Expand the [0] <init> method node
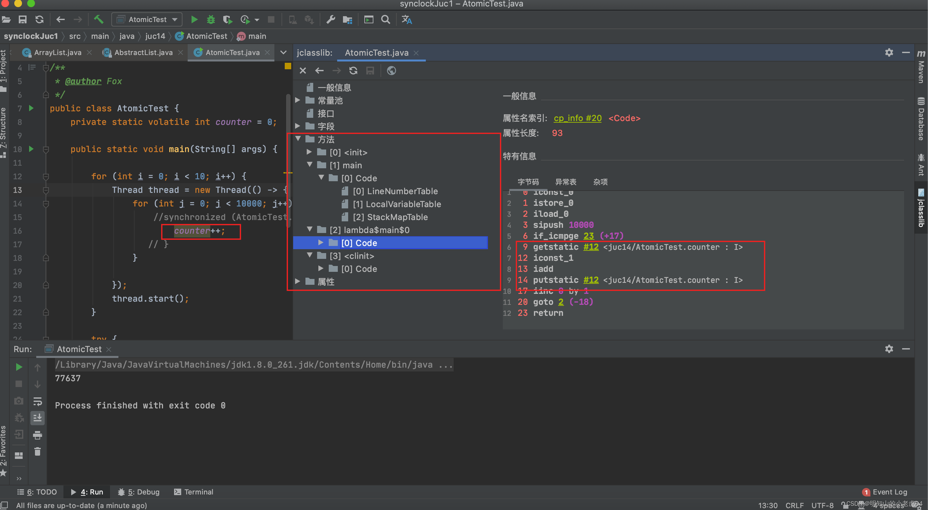This screenshot has width=928, height=510. click(309, 152)
